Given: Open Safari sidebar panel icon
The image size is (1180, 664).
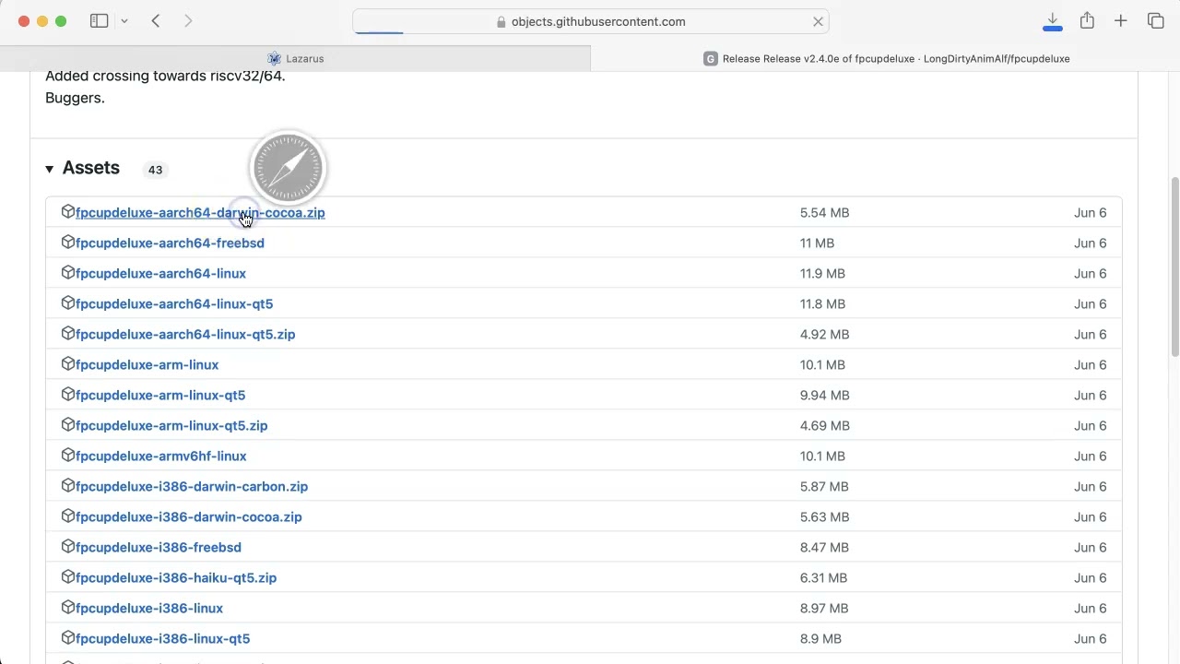Looking at the screenshot, I should 99,21.
